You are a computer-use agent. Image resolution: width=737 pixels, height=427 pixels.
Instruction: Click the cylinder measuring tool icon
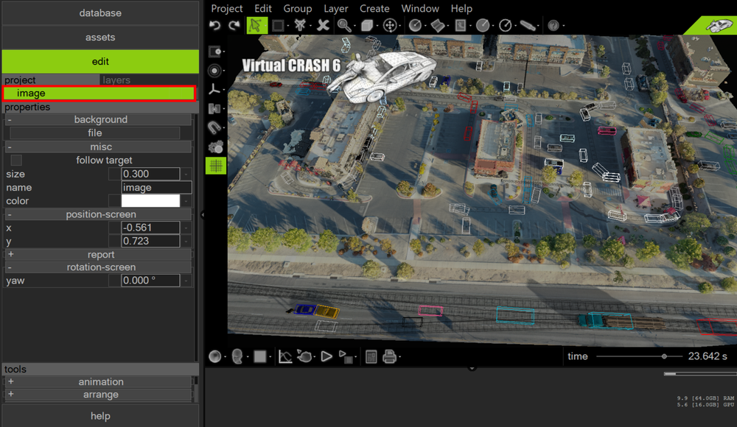tap(528, 25)
